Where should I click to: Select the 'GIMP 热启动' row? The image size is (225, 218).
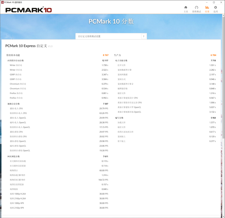tap(59, 75)
